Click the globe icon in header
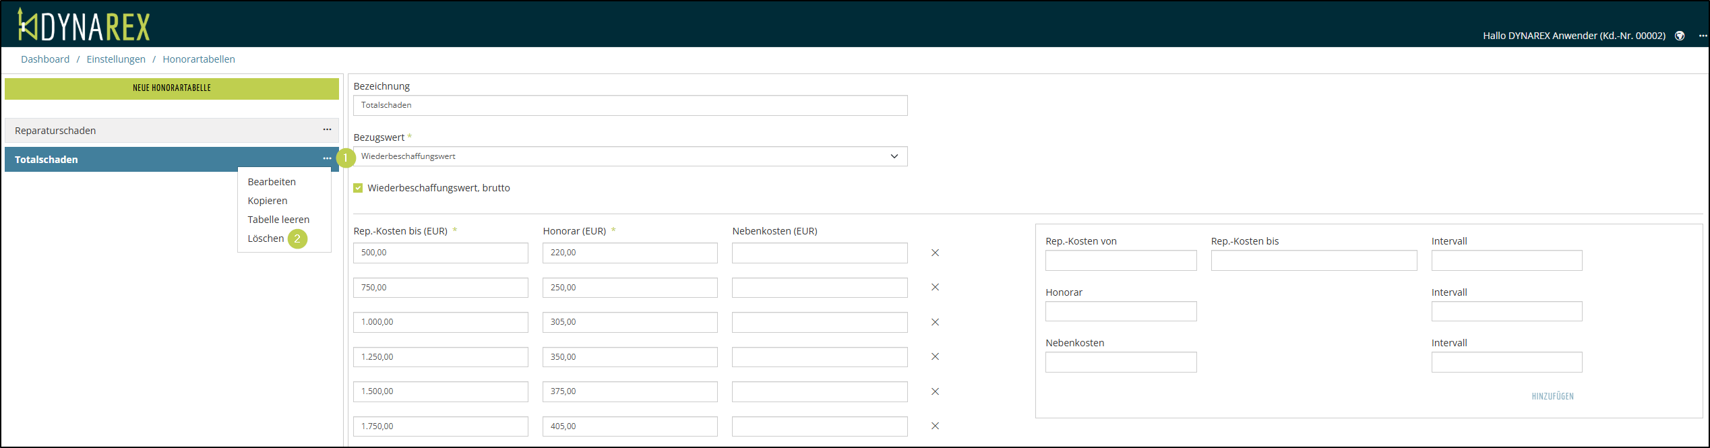Image resolution: width=1710 pixels, height=448 pixels. (1680, 36)
